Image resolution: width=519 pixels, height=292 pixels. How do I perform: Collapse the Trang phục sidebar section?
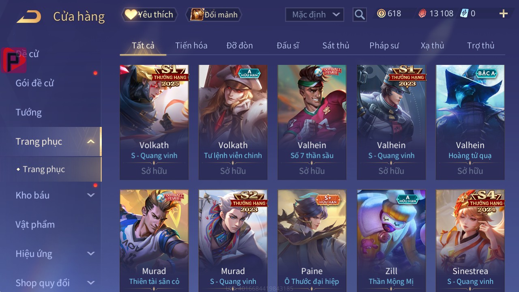click(91, 142)
